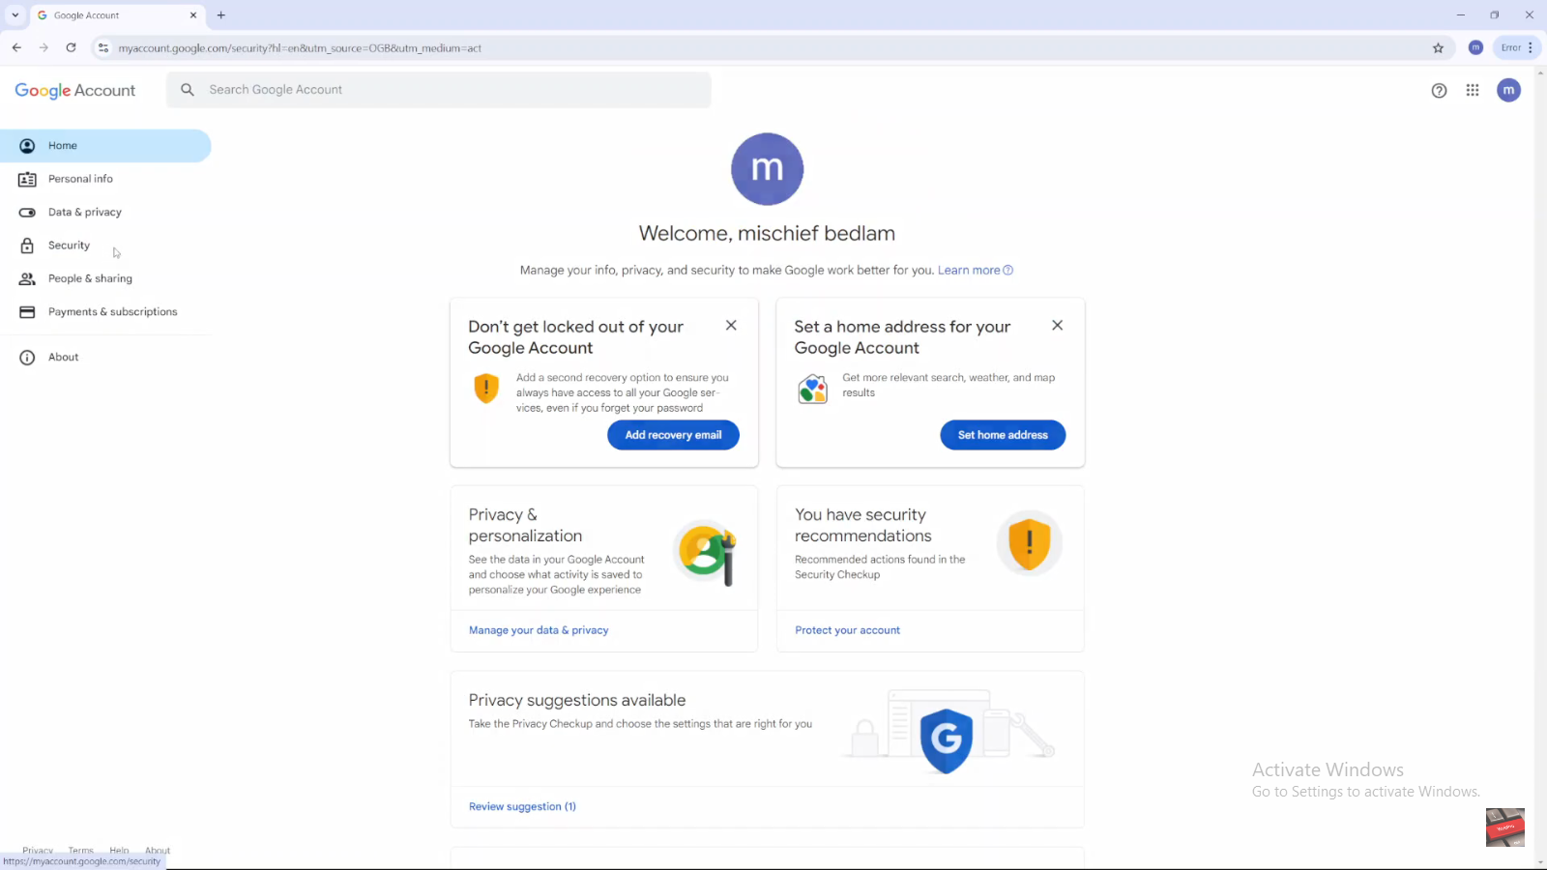Screen dimensions: 1547x870
Task: Click 'You have security recommendations' heading
Action: click(x=862, y=526)
